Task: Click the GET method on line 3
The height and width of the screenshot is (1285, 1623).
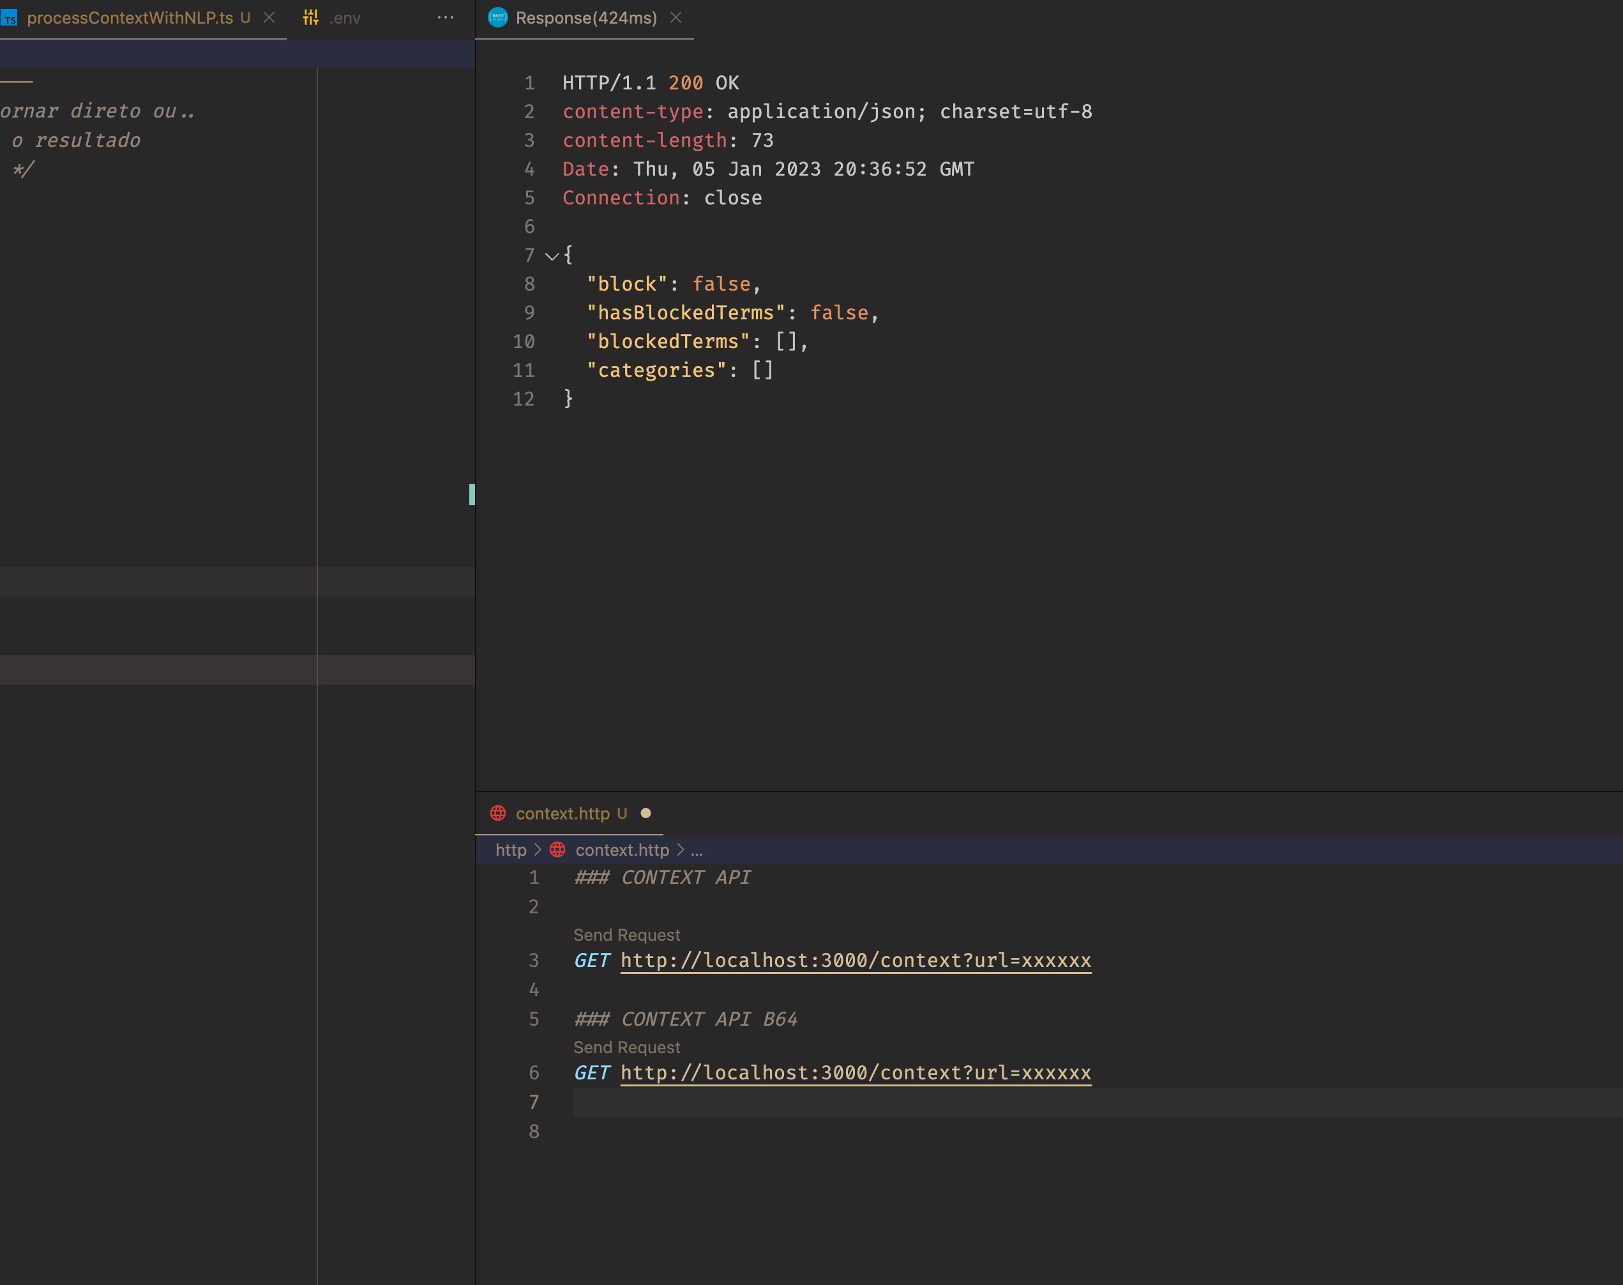Action: 592,961
